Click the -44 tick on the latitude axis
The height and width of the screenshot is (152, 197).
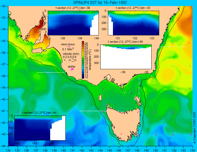pos(3,146)
